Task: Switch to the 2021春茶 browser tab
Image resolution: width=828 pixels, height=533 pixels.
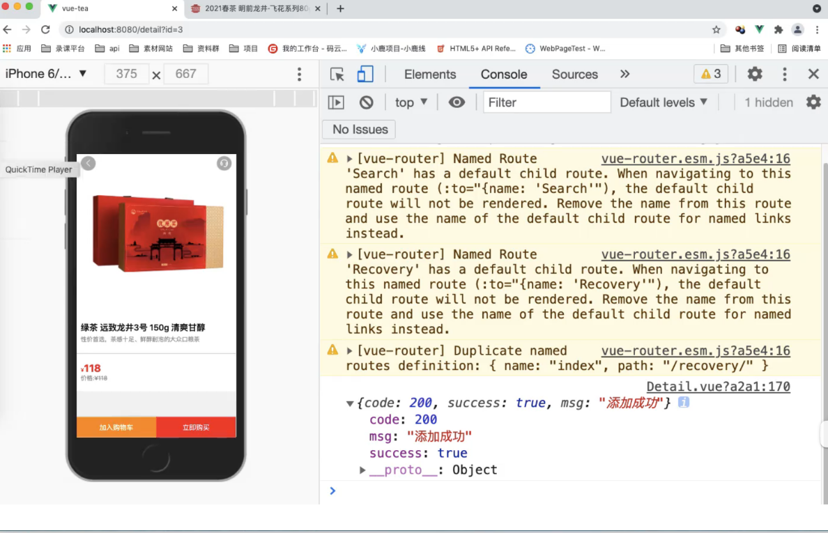Action: click(x=256, y=8)
